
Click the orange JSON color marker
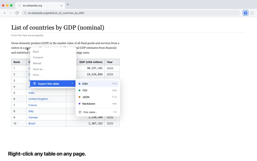(80, 97)
